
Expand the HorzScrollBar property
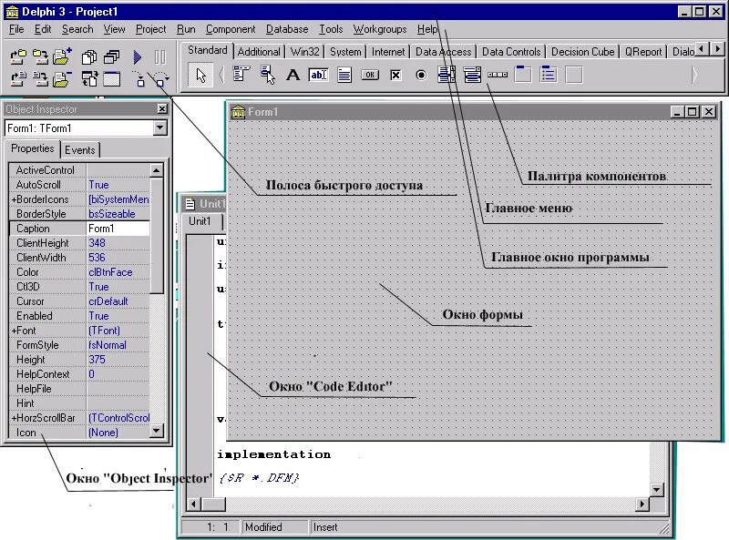(x=14, y=418)
